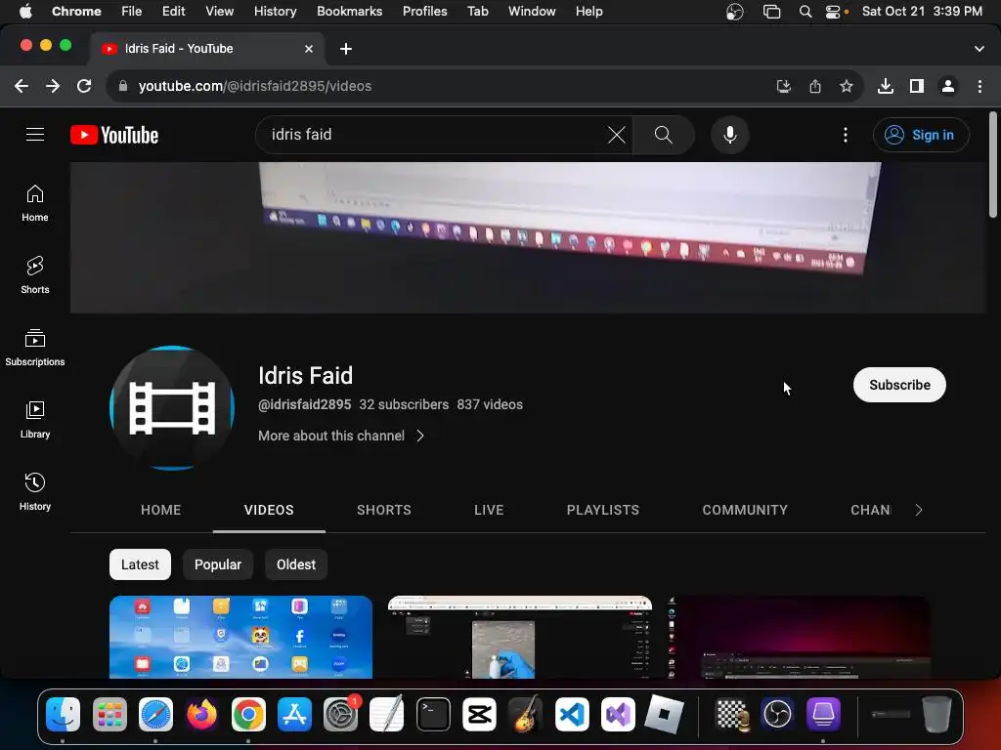View site information lock icon
The image size is (1001, 750).
pyautogui.click(x=123, y=86)
